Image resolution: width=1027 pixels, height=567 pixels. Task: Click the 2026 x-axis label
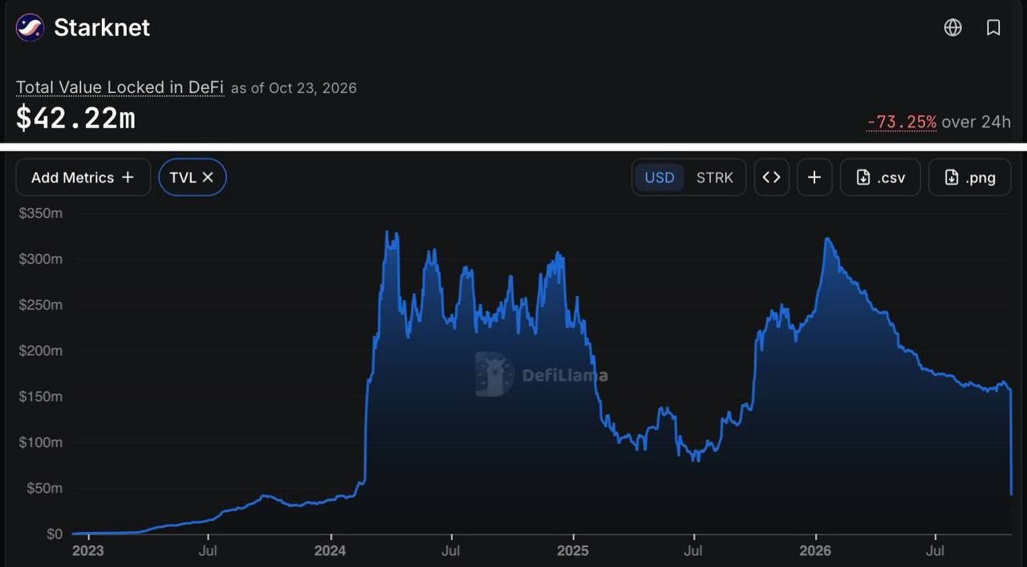815,551
